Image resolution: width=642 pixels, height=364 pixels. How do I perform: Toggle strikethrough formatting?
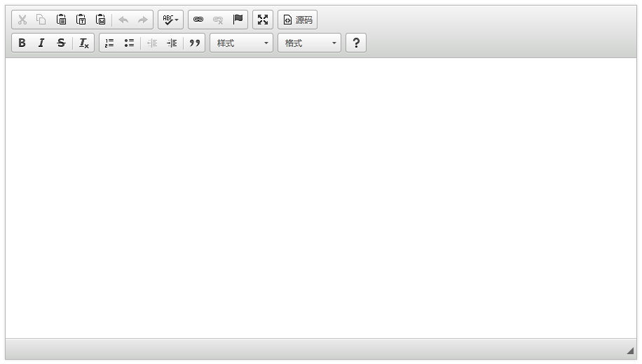[61, 43]
